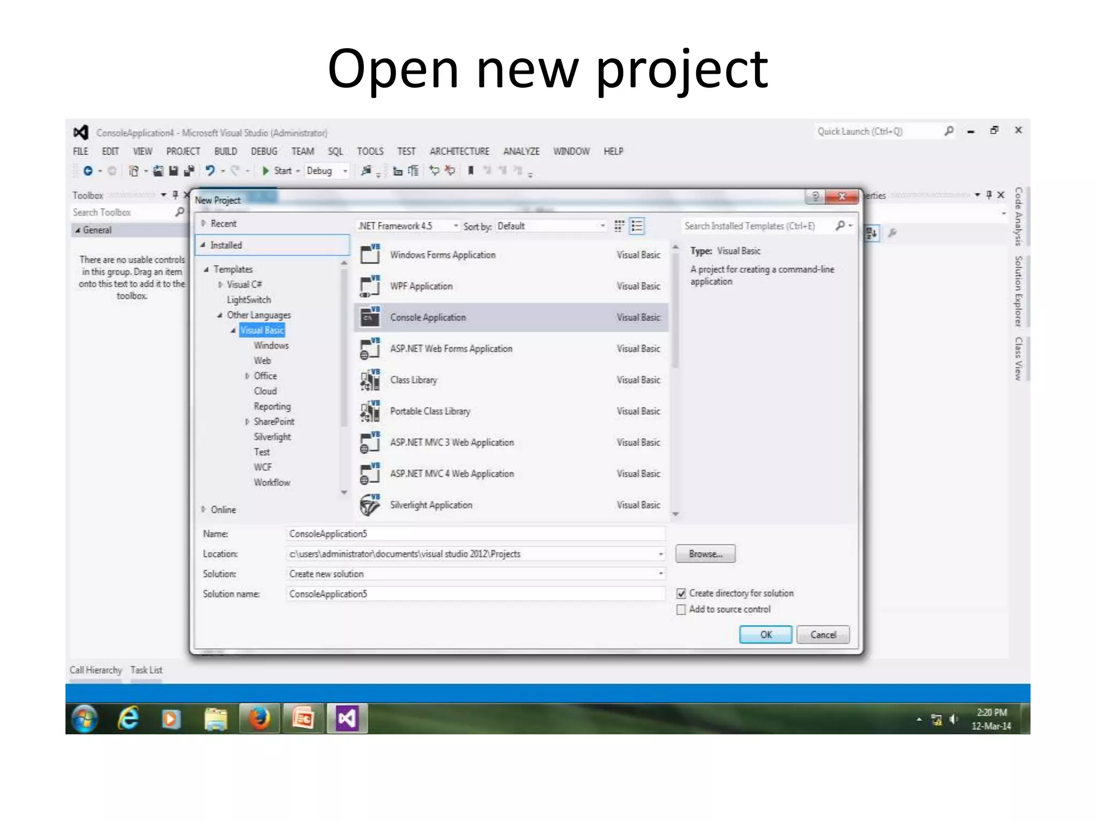
Task: Choose ASP.NET MVC 4 Web Application icon
Action: (x=370, y=474)
